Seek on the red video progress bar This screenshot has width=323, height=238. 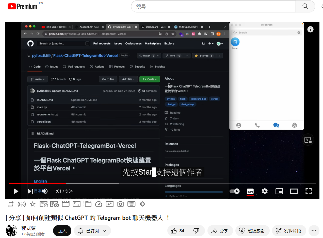coord(37,183)
